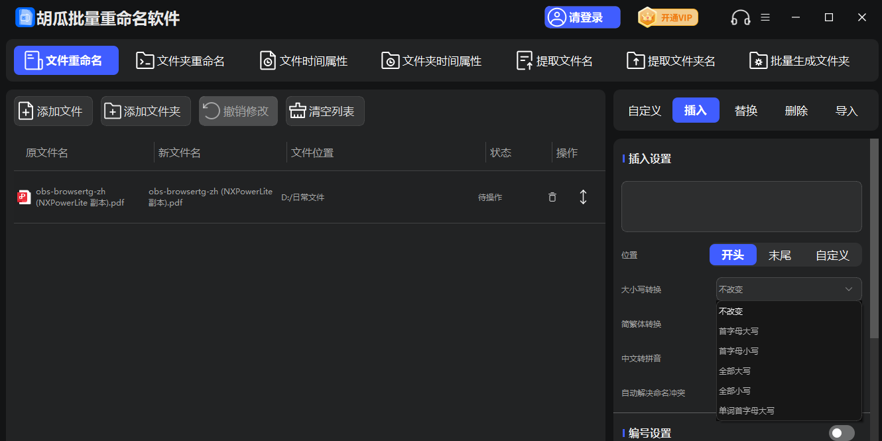
Task: Choose 全部大写 from the case conversion dropdown
Action: pos(733,371)
